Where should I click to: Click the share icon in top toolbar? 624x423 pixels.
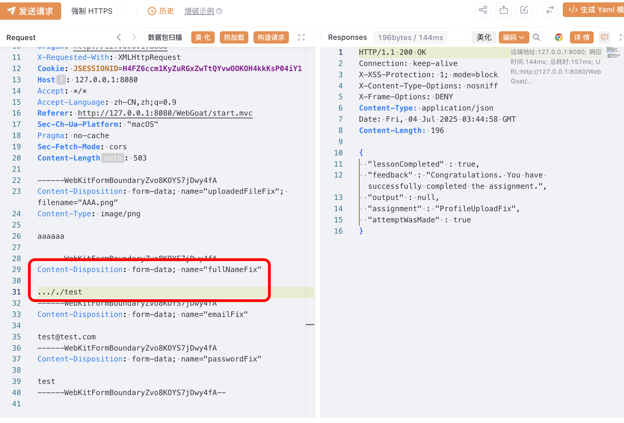(x=483, y=10)
